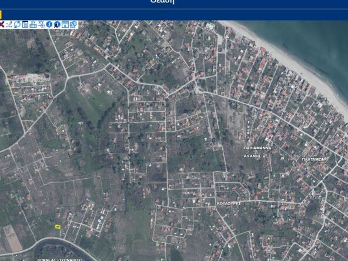This screenshot has height=261, width=348.
Task: Select the blue info identify tool
Action: (49, 24)
